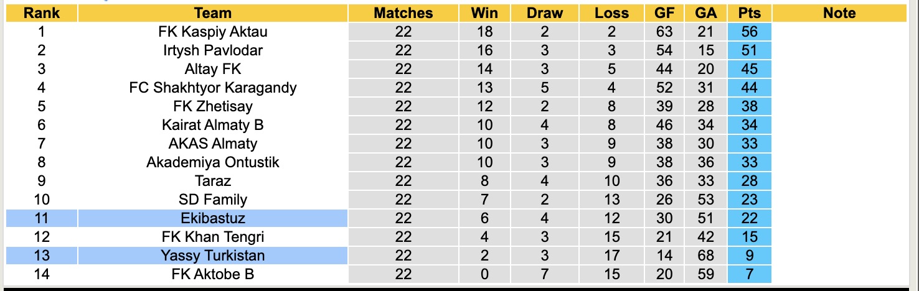Click the Note column header
This screenshot has width=919, height=291.
pos(839,13)
